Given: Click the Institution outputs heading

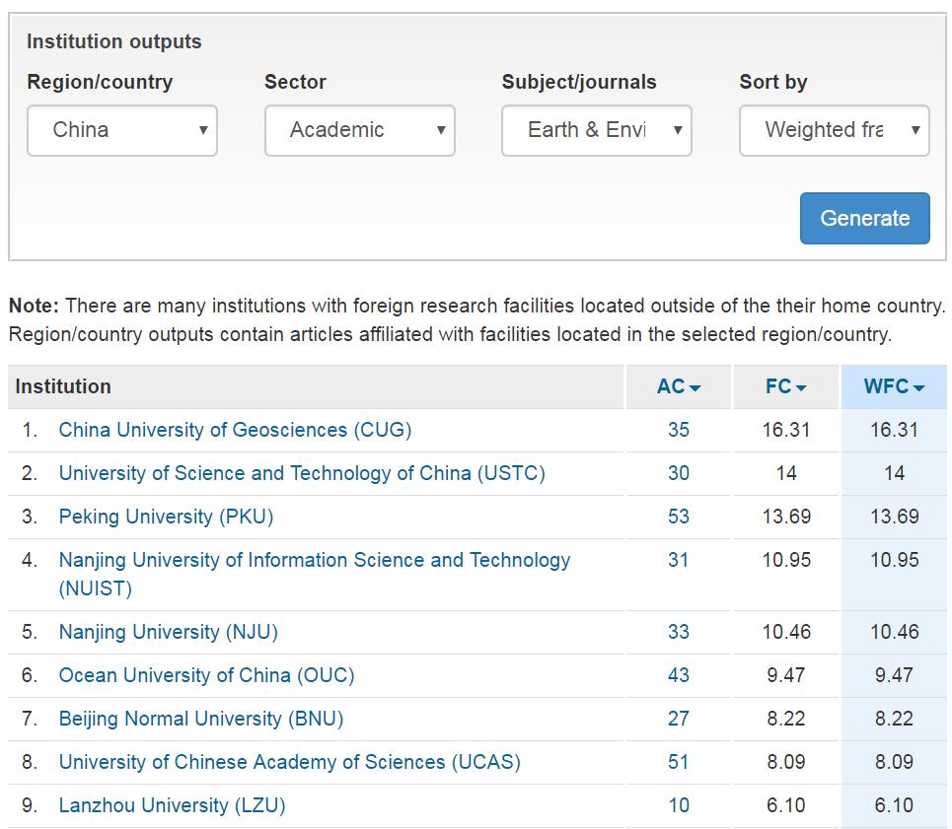Looking at the screenshot, I should 114,41.
